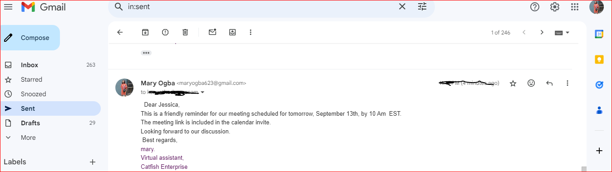The height and width of the screenshot is (172, 612).
Task: Show search options filter
Action: 422,6
